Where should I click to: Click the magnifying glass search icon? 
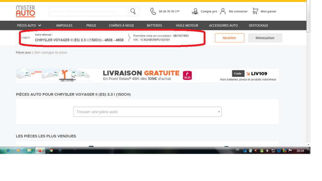[x=133, y=12]
